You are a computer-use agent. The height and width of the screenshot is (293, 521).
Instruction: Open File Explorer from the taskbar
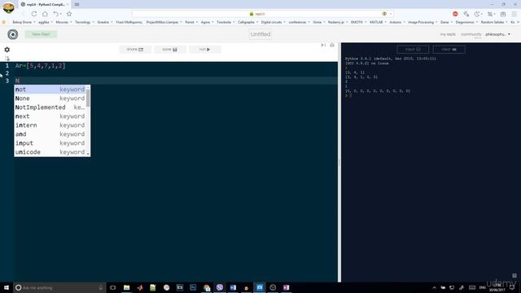click(127, 287)
